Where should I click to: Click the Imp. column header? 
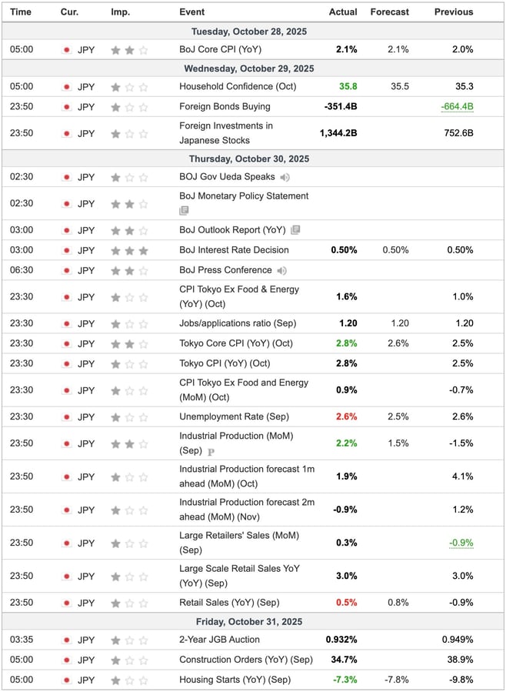coord(120,12)
